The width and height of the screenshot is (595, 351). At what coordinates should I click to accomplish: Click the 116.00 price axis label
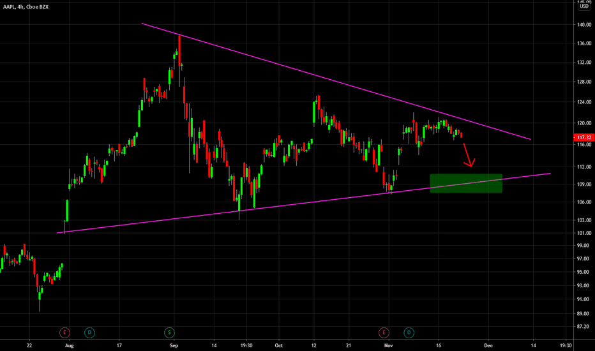point(584,145)
